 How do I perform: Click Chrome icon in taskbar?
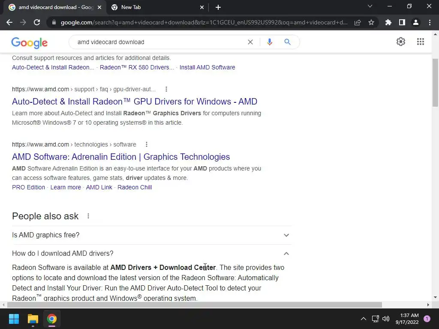51,319
